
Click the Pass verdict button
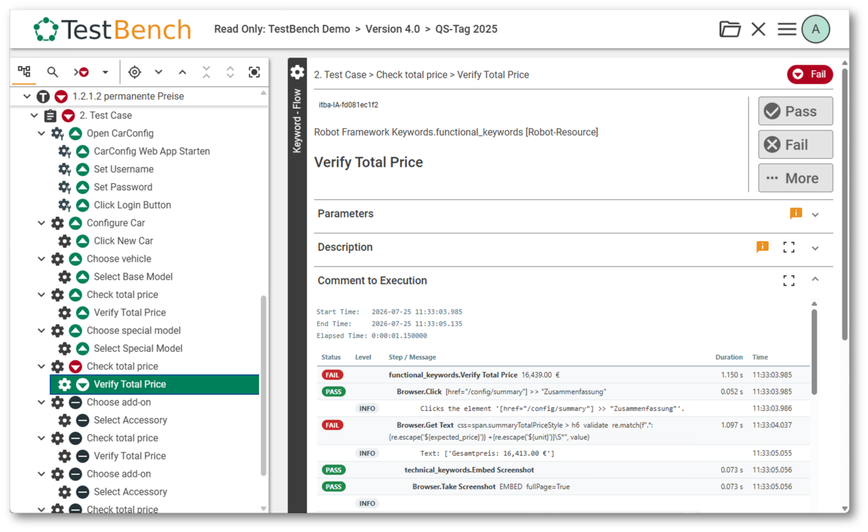click(x=796, y=111)
